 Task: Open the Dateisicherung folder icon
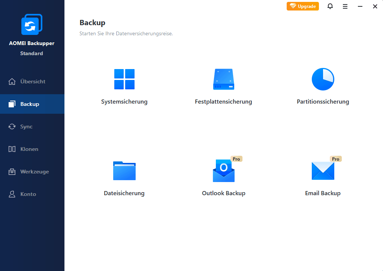coord(124,171)
